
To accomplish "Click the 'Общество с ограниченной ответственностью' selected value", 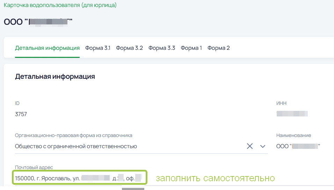I will [76, 146].
